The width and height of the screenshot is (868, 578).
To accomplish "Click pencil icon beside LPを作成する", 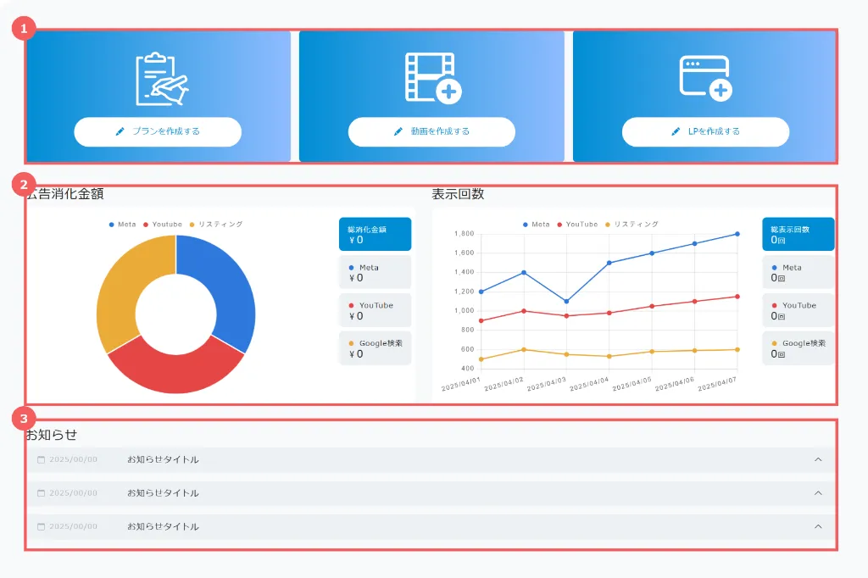I will [x=676, y=131].
